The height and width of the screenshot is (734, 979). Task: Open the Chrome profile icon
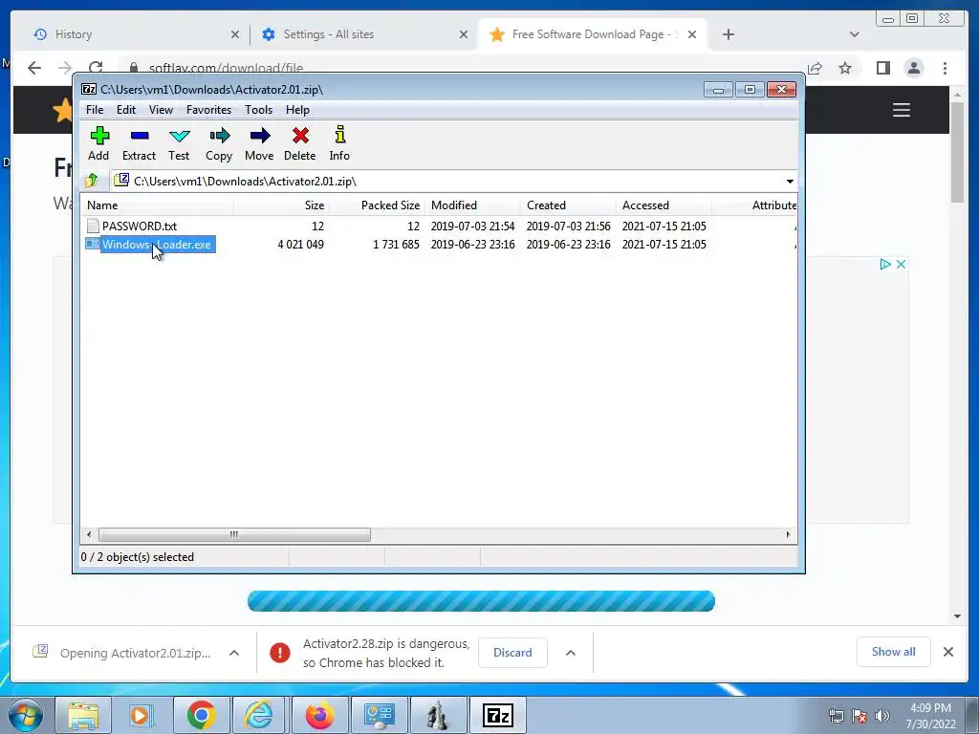pyautogui.click(x=914, y=68)
